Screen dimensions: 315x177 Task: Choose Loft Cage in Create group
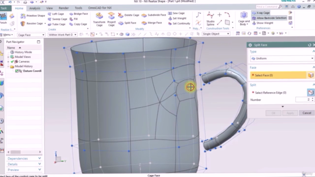click(56, 14)
